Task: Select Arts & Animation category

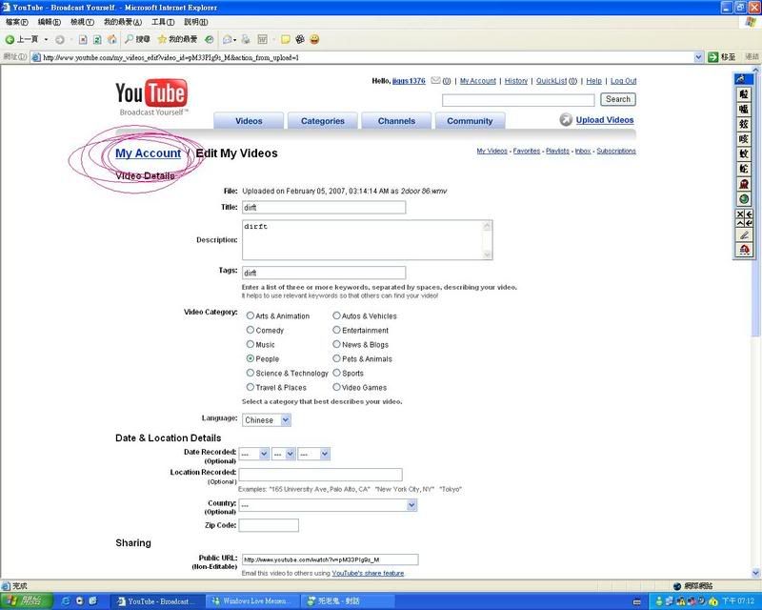Action: [251, 315]
